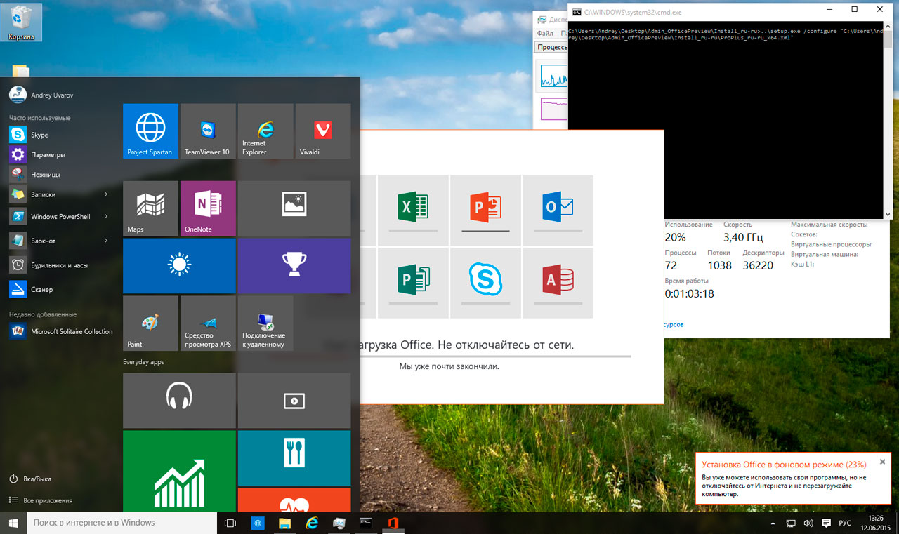This screenshot has height=534, width=899.
Task: Click the Вкл/Выкл power button
Action: tap(37, 479)
